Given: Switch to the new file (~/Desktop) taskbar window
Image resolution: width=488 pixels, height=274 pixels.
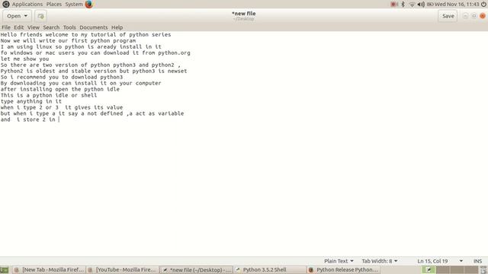Looking at the screenshot, I should tap(197, 270).
